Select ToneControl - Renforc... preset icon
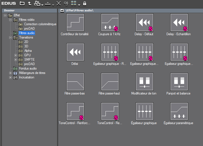 [75, 111]
